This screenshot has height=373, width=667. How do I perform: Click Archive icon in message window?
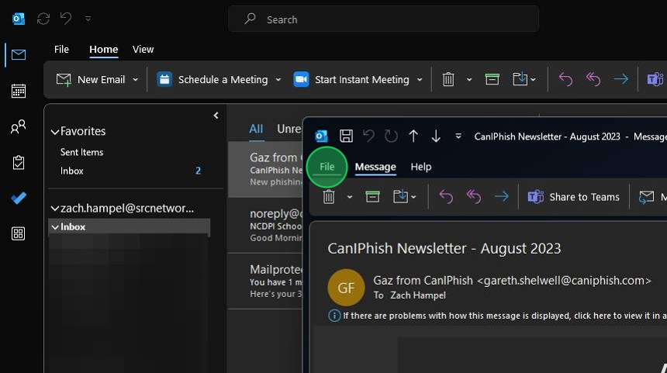[x=372, y=196]
